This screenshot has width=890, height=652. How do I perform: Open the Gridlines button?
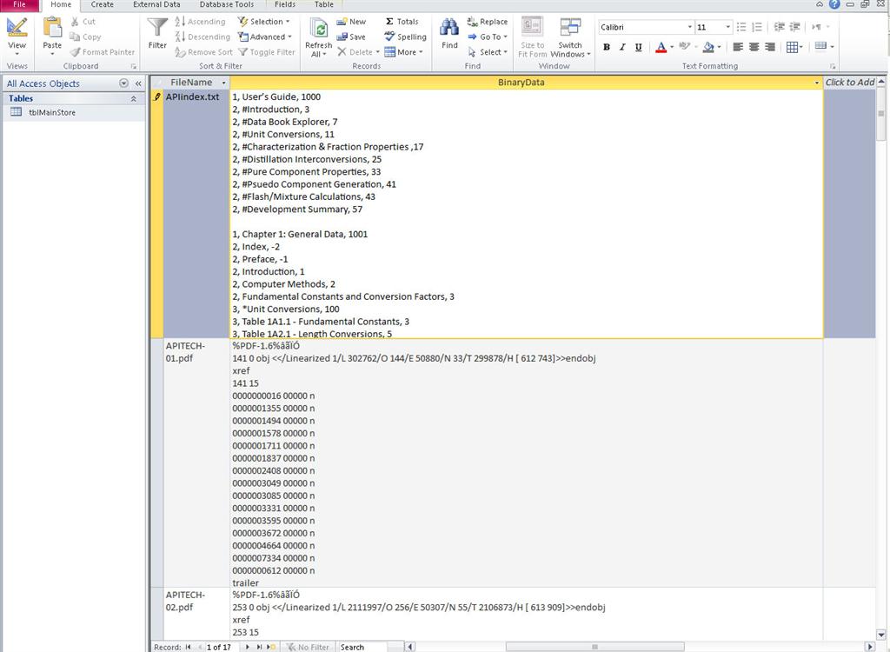[x=794, y=47]
